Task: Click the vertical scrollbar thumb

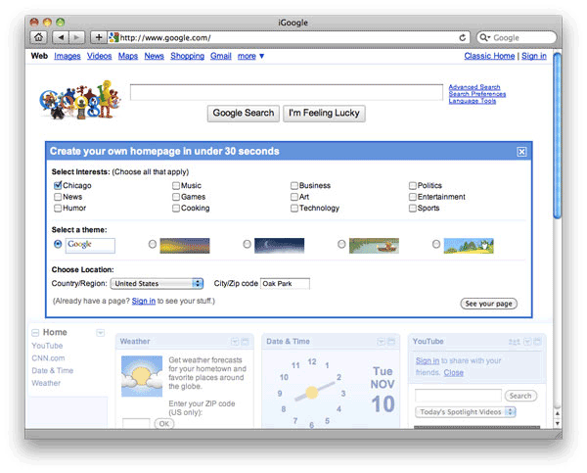Action: [558, 135]
